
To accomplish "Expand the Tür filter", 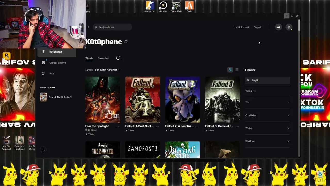I will [x=267, y=102].
